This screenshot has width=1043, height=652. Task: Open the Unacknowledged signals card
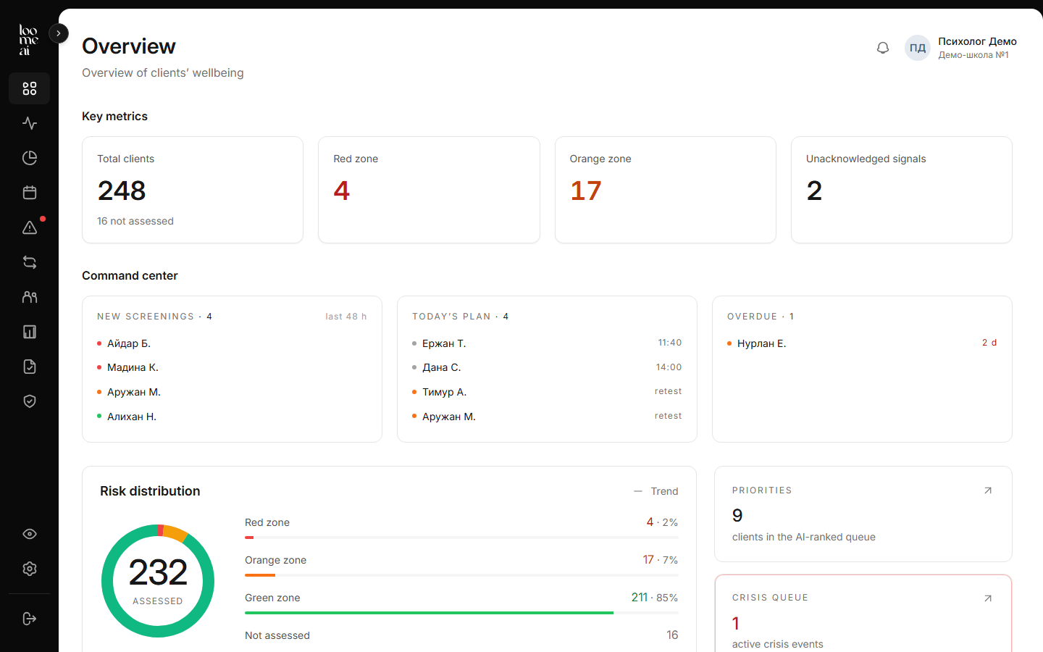[x=902, y=190]
